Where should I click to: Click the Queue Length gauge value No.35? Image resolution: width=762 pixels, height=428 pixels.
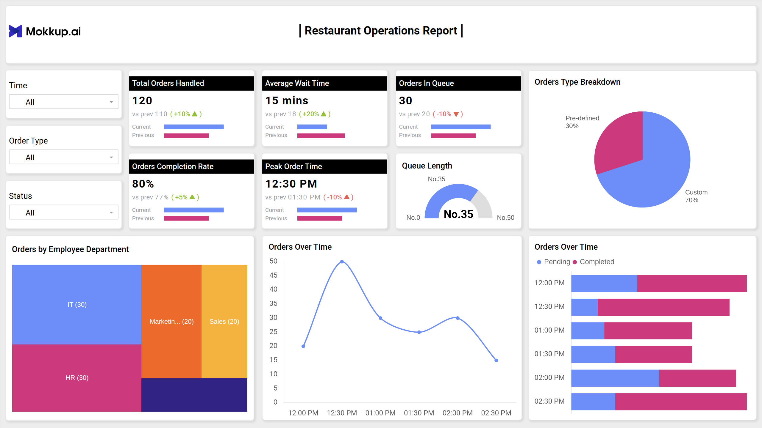pyautogui.click(x=458, y=214)
